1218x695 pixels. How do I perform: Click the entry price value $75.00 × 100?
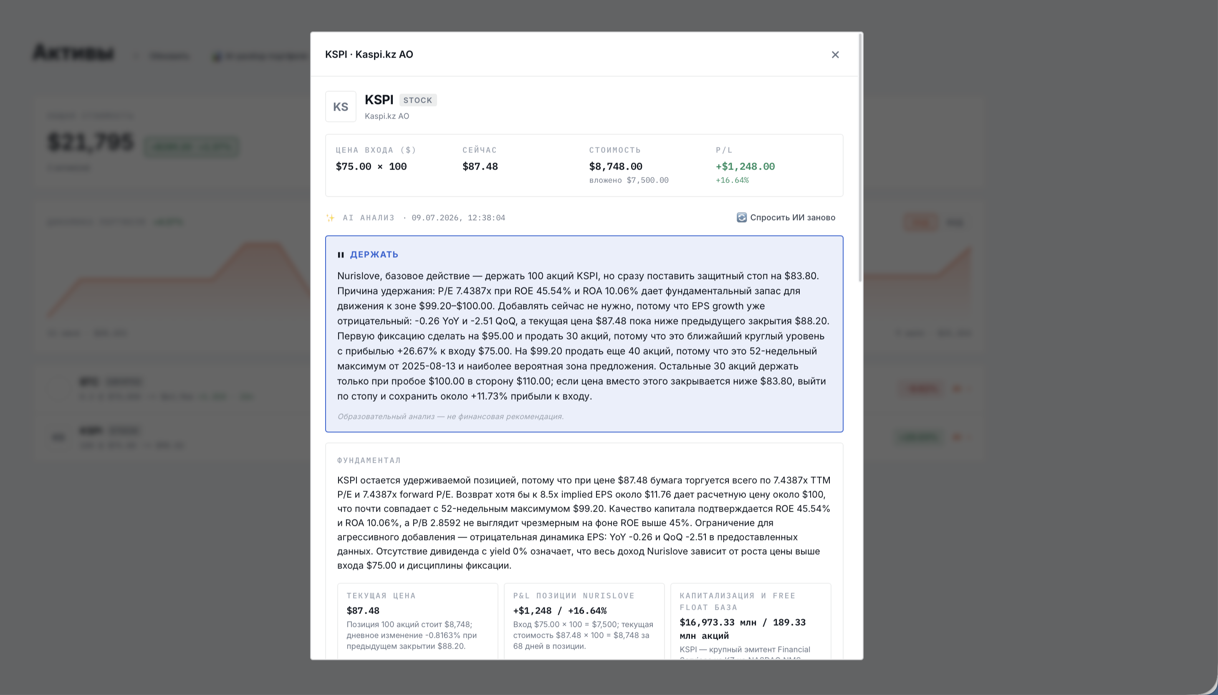371,167
